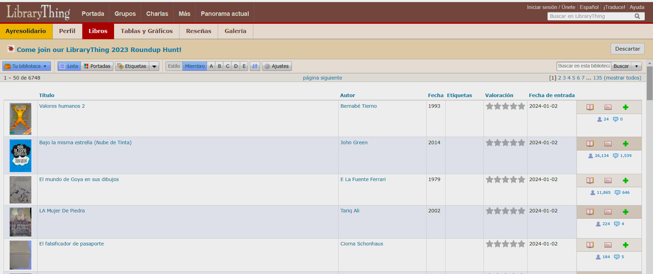The width and height of the screenshot is (653, 274).
Task: Click the search magnifier in the LibraryThing search box
Action: (x=637, y=16)
